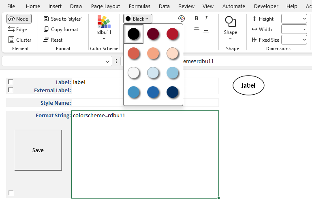Click the formula bar options dots

click(x=116, y=61)
